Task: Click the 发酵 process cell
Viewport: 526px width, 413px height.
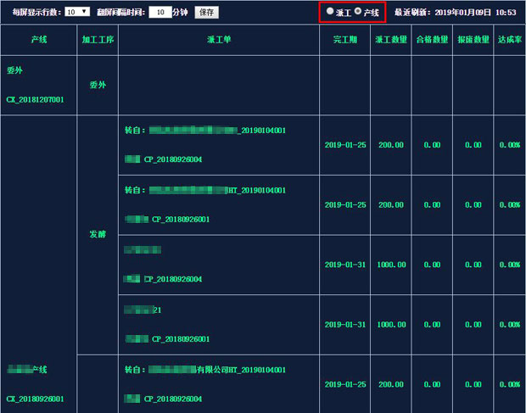Action: 98,234
